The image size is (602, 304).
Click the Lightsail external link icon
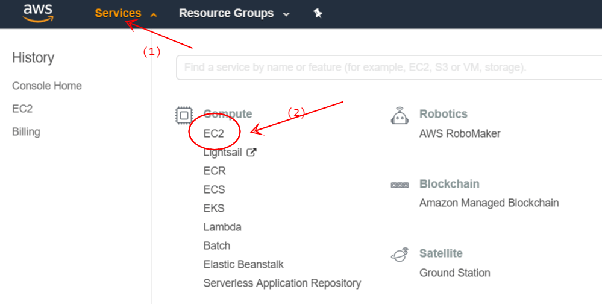(x=251, y=153)
